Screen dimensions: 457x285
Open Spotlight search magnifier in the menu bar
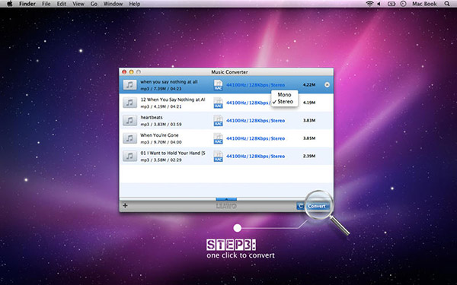447,4
